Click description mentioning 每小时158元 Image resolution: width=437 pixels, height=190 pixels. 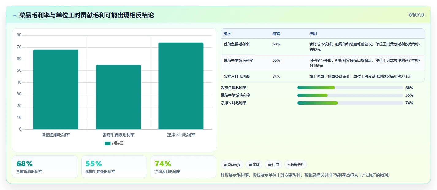click(x=364, y=63)
